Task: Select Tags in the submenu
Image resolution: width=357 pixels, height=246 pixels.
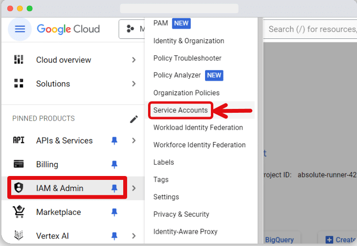Action: click(161, 179)
